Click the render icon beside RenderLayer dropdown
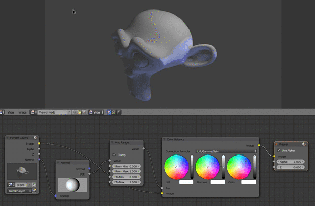 coord(34,191)
